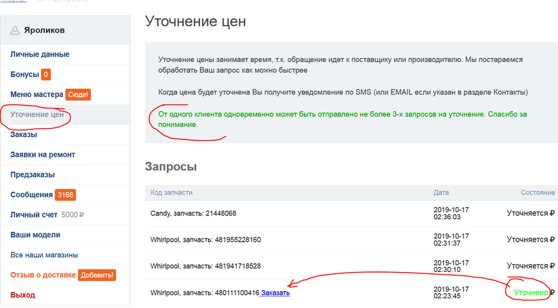Click the Бонусы badge showing 0
The width and height of the screenshot is (558, 308).
(x=46, y=75)
